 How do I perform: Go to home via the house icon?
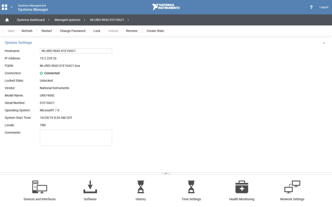[7, 20]
